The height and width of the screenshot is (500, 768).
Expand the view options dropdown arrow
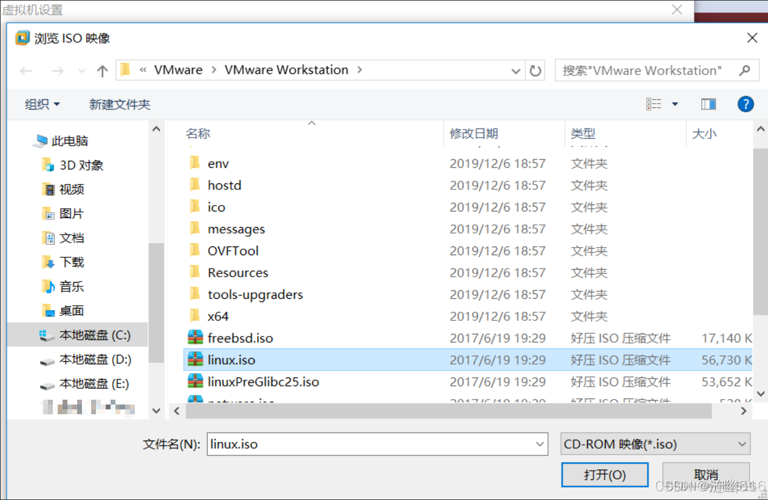tap(675, 104)
